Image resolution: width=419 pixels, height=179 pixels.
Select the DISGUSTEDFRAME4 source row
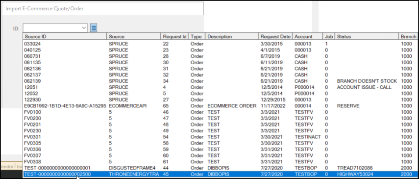[x=220, y=168]
